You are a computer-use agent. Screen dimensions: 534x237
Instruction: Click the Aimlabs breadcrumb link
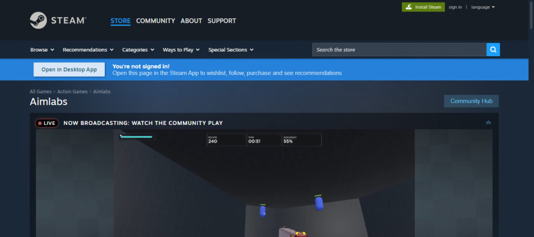[x=102, y=92]
